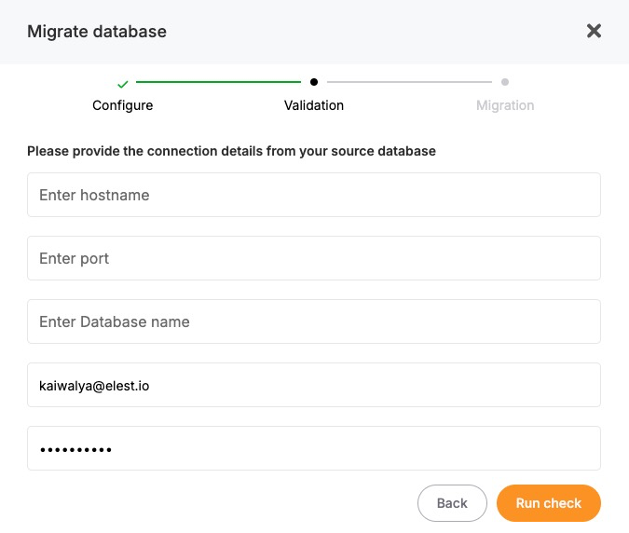Image resolution: width=629 pixels, height=533 pixels.
Task: Focus the Enter hostname field
Action: [x=314, y=195]
